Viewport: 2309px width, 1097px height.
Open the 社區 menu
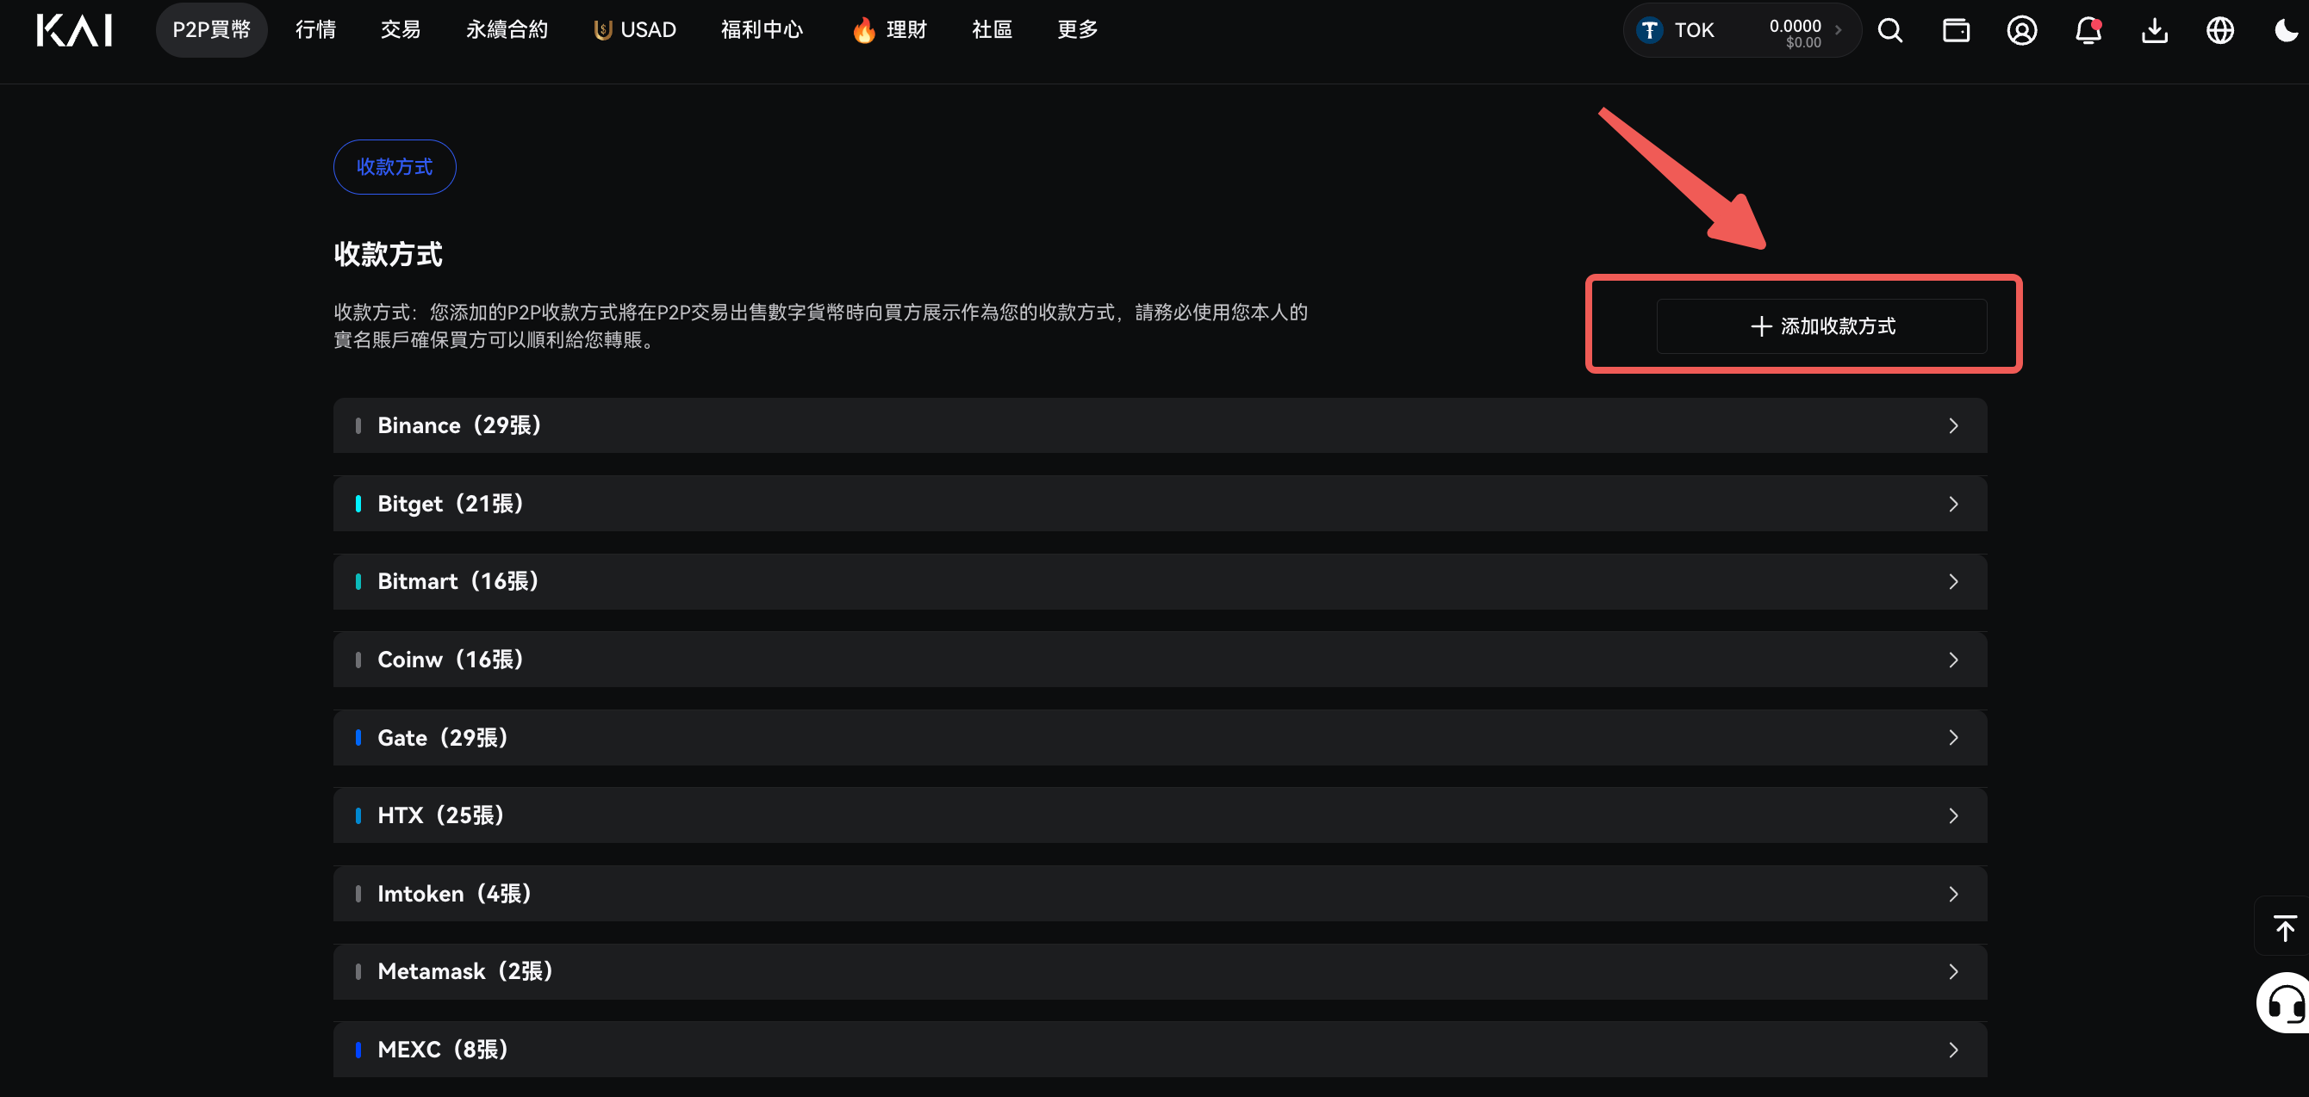click(x=992, y=30)
